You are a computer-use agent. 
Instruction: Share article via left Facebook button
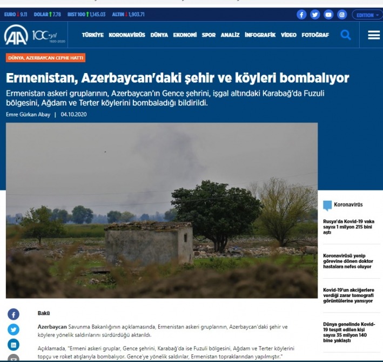[x=14, y=314]
